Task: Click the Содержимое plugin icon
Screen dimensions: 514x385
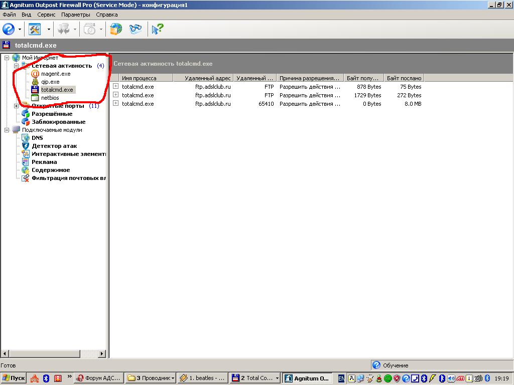Action: click(25, 170)
